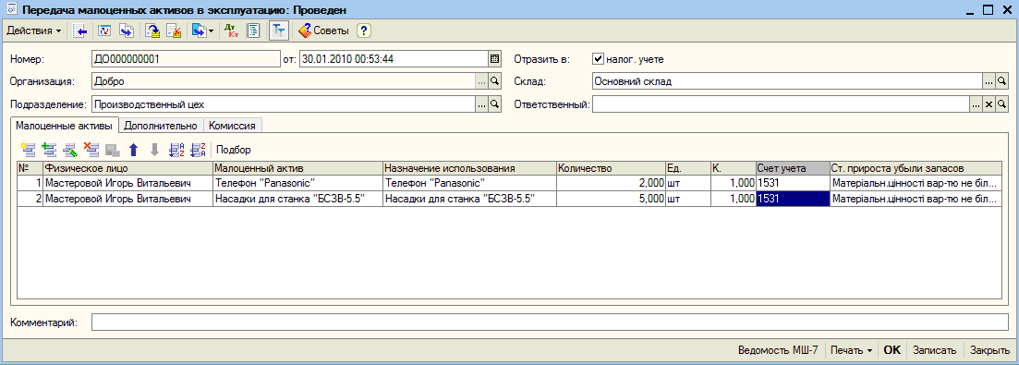Open Советы tips button
The width and height of the screenshot is (1019, 365).
323,30
